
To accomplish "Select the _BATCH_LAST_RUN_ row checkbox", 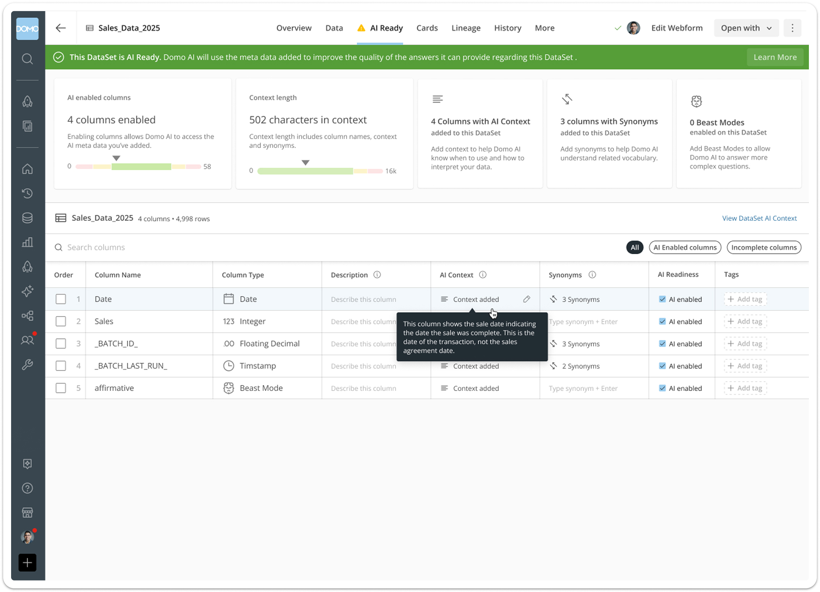I will coord(61,366).
